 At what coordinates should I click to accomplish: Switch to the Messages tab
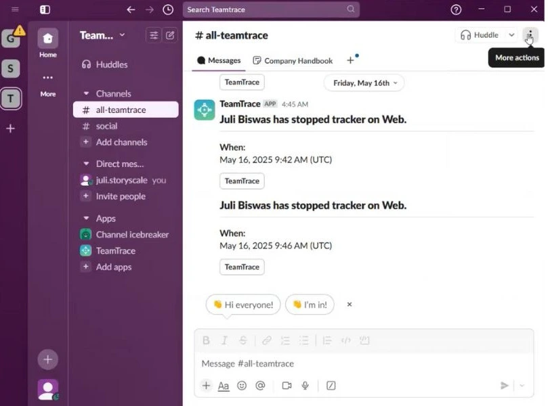(x=219, y=60)
